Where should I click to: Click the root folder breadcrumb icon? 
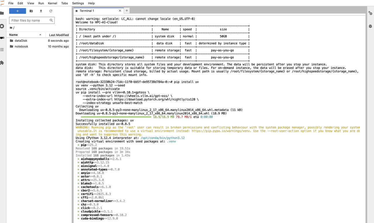click(x=11, y=28)
